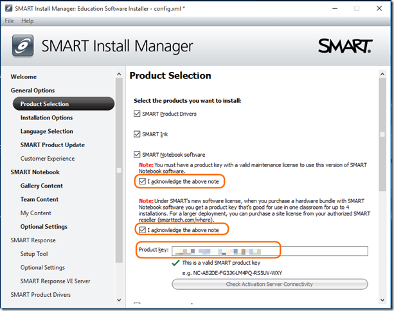This screenshot has width=394, height=311.
Task: Select Gallery Content under SMART Notebook
Action: coord(41,186)
